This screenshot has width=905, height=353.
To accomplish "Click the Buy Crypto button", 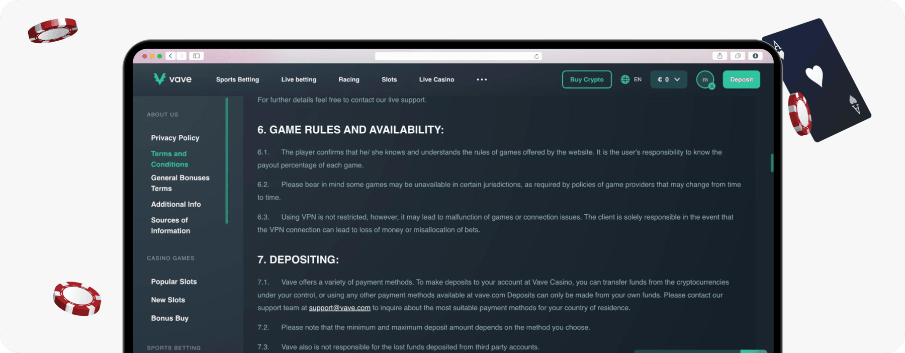I will 587,79.
